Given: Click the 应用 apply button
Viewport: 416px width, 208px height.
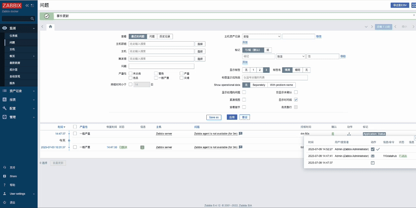Looking at the screenshot, I should click(232, 117).
